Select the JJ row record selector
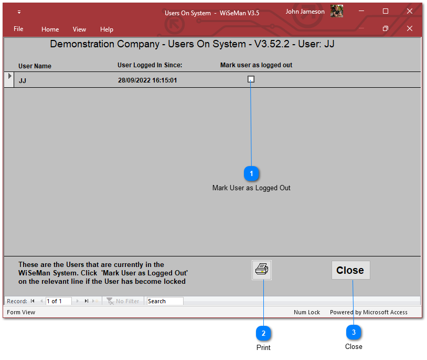The height and width of the screenshot is (360, 427). 9,79
